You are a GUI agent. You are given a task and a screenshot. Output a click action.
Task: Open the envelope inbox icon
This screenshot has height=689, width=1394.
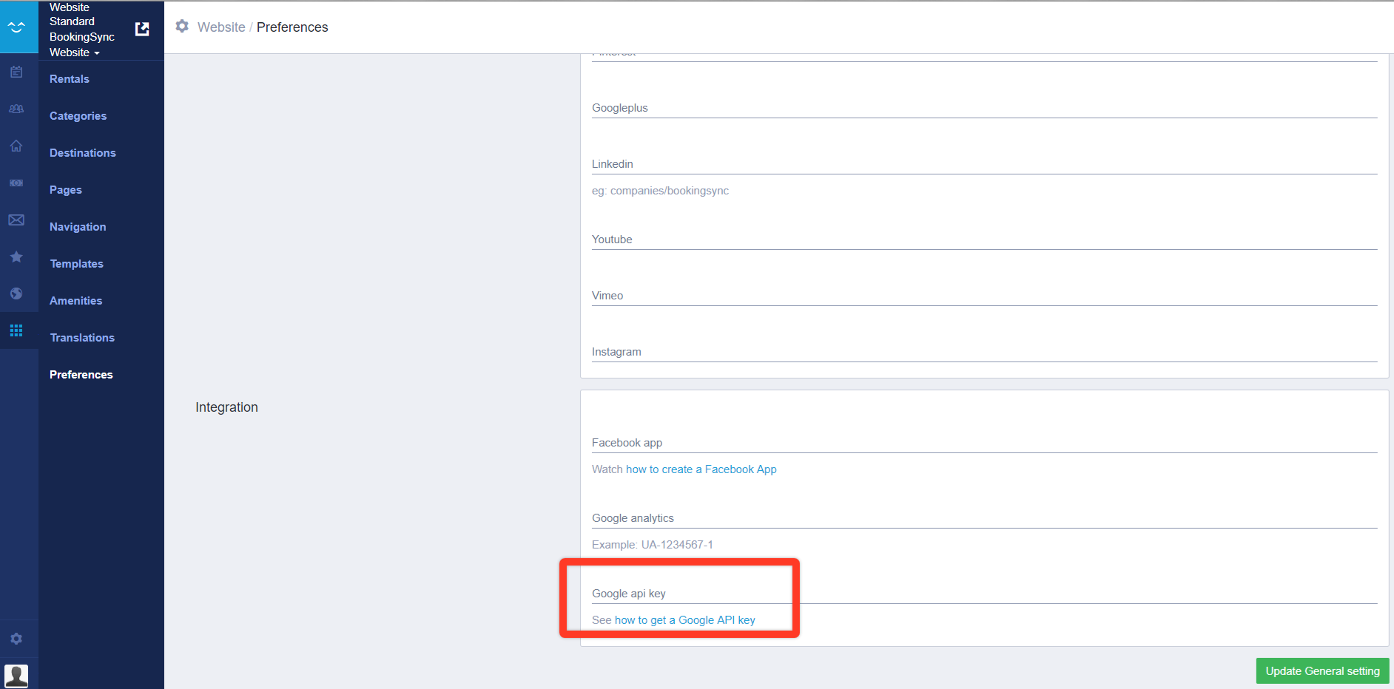[x=16, y=220]
